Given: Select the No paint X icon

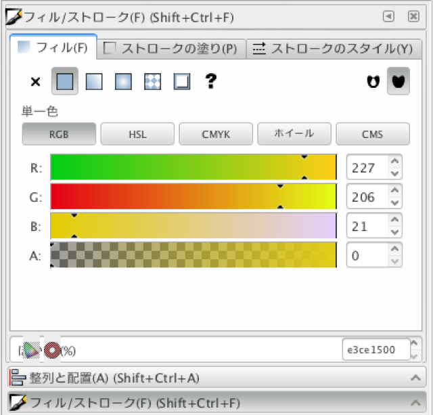Looking at the screenshot, I should (36, 82).
